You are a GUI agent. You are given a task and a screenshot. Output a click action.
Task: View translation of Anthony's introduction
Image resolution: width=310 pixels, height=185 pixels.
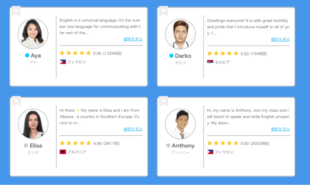tap(280, 129)
